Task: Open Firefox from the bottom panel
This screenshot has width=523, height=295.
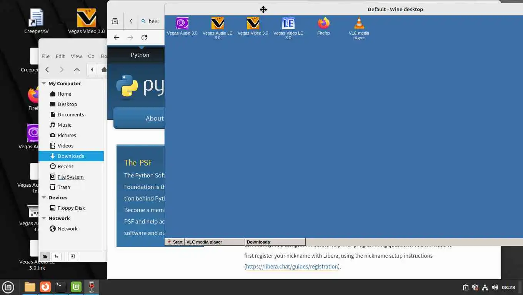Action: (x=45, y=287)
